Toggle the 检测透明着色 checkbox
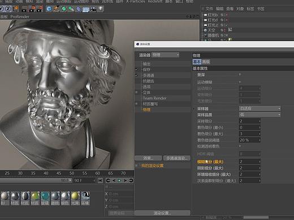Screen dimensions: 294x220 [240, 146]
